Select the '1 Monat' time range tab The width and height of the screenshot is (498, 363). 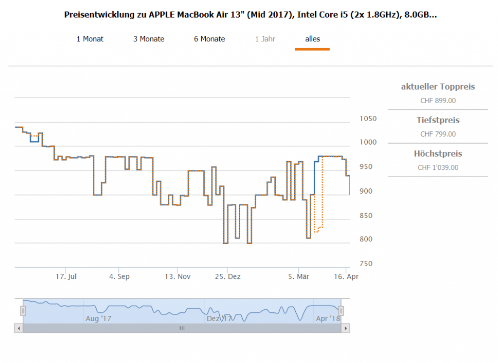click(90, 39)
